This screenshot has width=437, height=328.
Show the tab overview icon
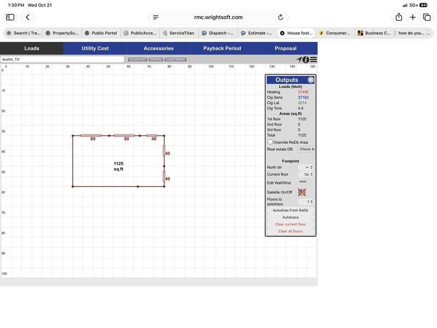pyautogui.click(x=427, y=17)
